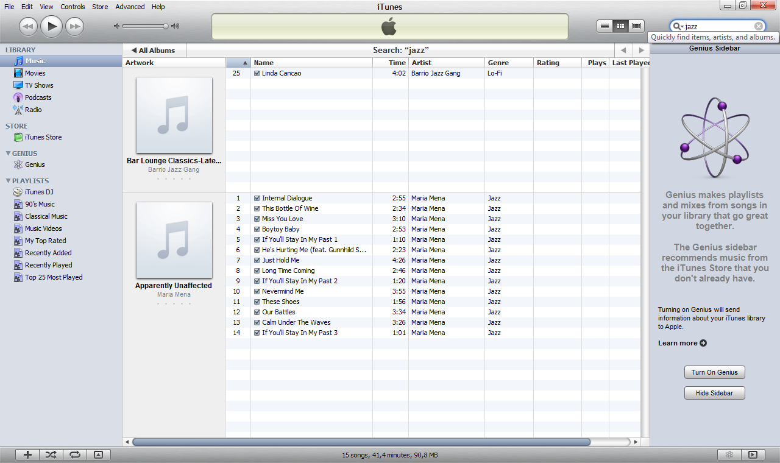The image size is (780, 463).
Task: Open the search magnifier options dropdown
Action: click(677, 26)
